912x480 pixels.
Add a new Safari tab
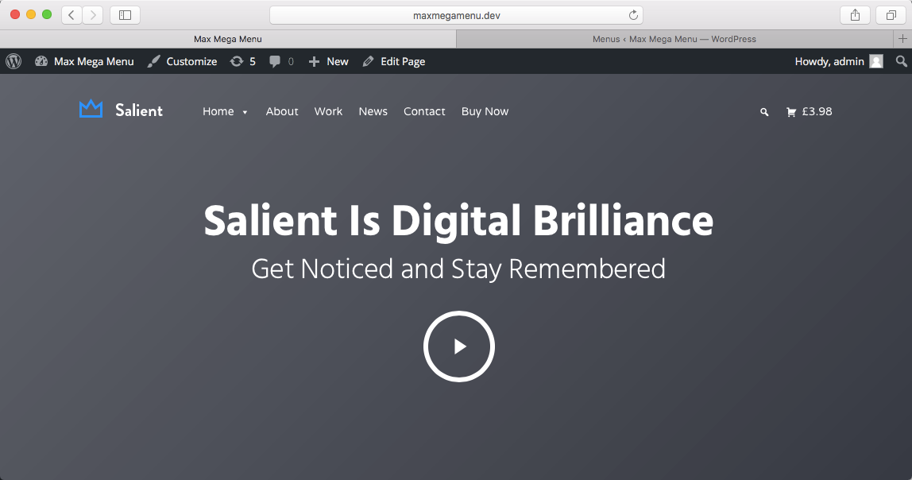(902, 39)
